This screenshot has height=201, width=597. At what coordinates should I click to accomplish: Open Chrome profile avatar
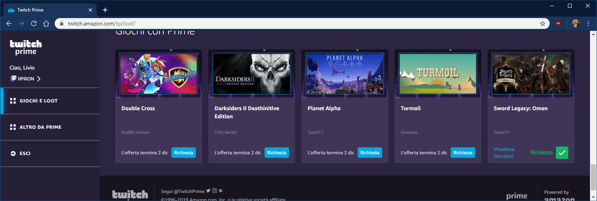tap(575, 23)
